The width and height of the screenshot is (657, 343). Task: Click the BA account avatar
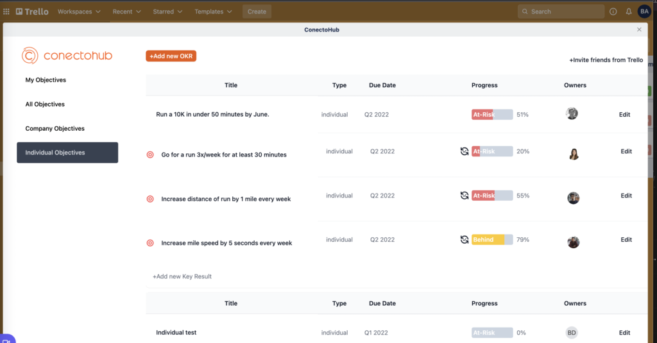tap(644, 12)
